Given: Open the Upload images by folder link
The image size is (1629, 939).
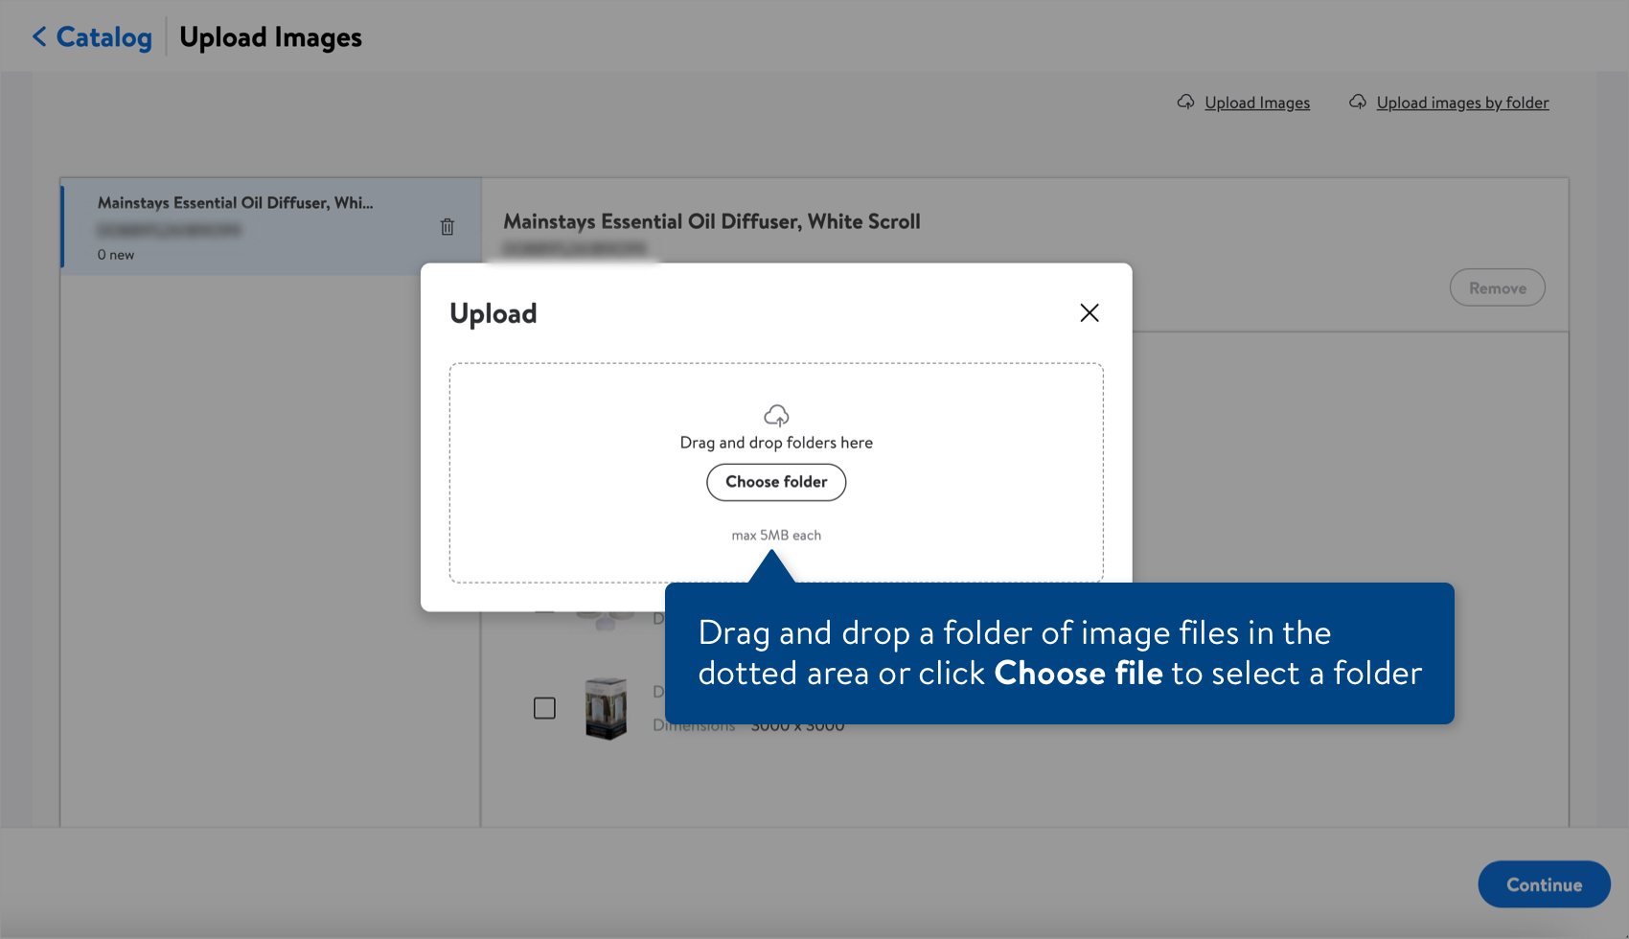Looking at the screenshot, I should 1462,103.
